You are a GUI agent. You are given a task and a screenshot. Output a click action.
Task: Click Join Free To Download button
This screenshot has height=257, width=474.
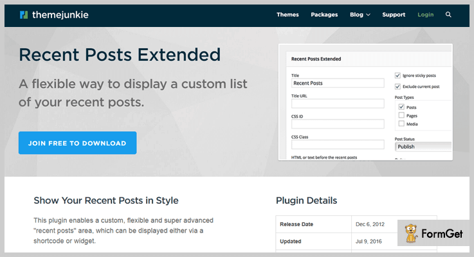(x=77, y=143)
